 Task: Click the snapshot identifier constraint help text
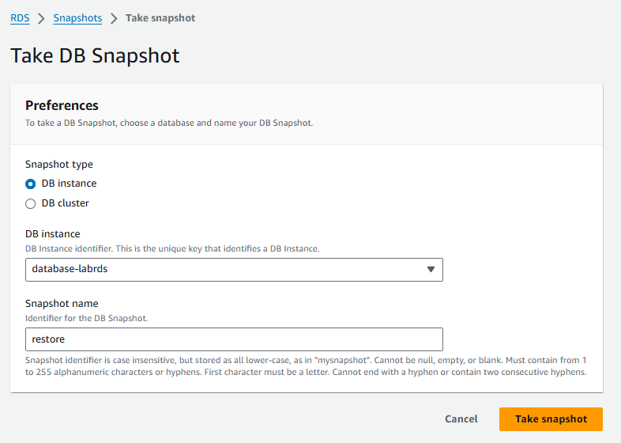[306, 367]
